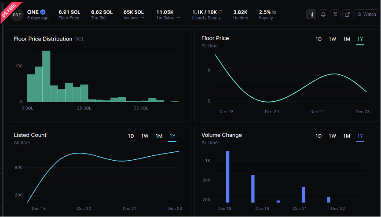Open the X (Twitter) link icon
381x217 pixels.
click(x=335, y=15)
